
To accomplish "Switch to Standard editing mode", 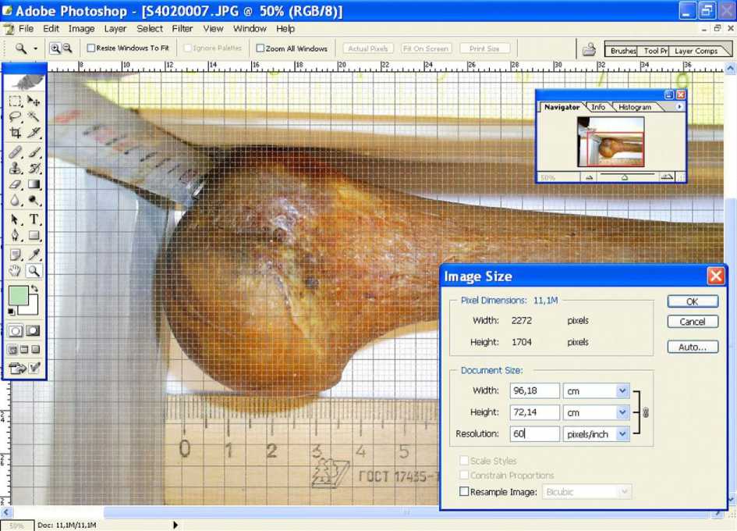I will click(x=15, y=330).
